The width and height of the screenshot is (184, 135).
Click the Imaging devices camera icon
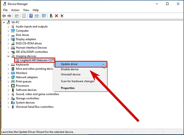pos(13,56)
